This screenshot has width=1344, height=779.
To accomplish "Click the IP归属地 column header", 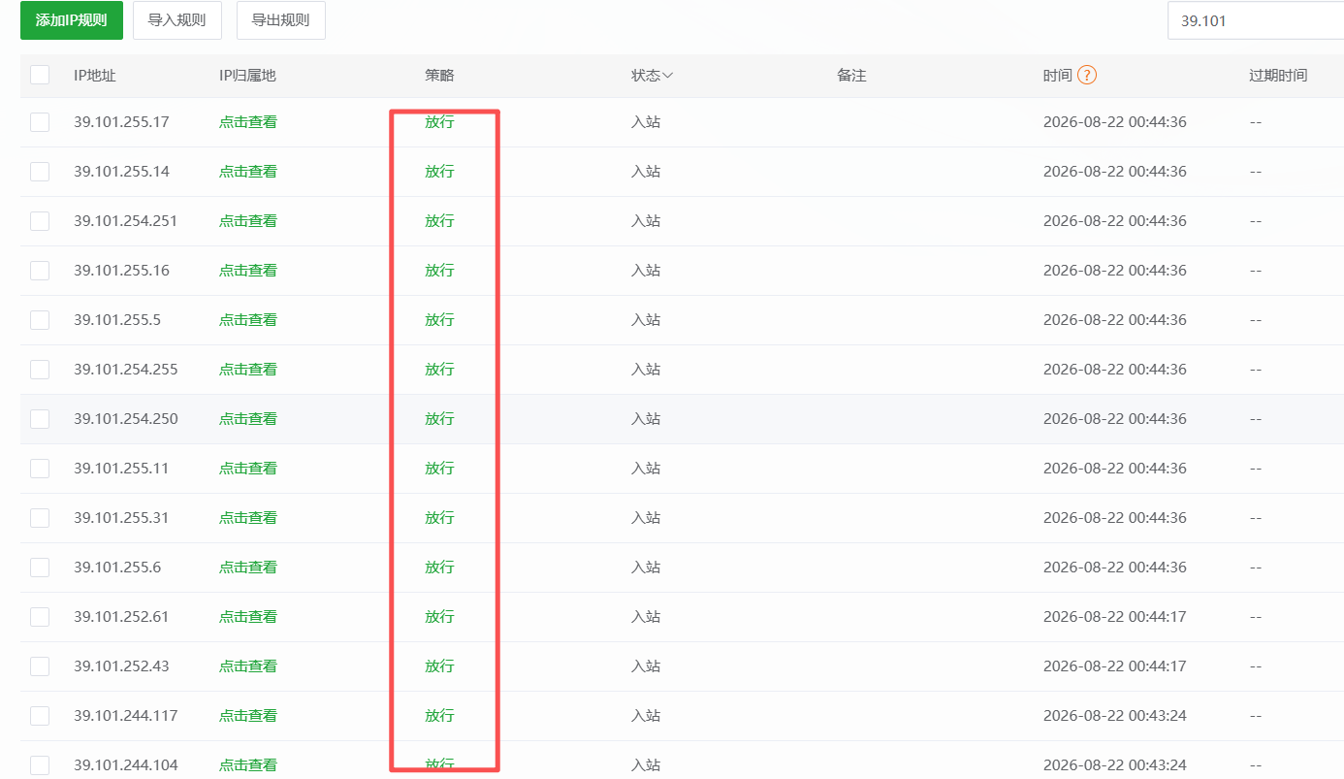I will coord(247,75).
